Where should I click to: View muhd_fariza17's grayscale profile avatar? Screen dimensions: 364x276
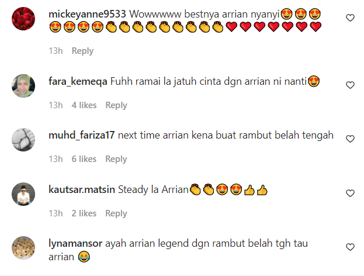[x=23, y=140]
